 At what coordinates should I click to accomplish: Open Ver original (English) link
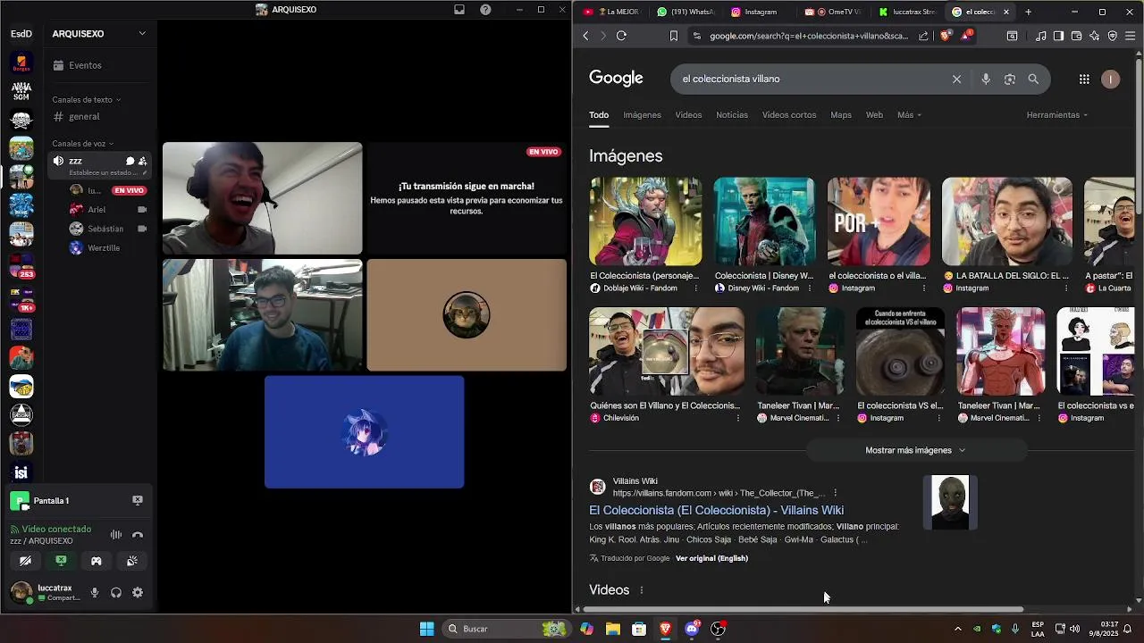711,558
